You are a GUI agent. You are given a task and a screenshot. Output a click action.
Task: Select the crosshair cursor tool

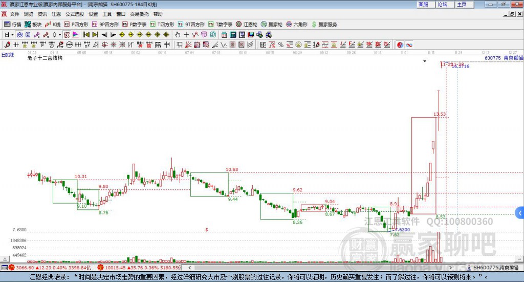click(186, 35)
